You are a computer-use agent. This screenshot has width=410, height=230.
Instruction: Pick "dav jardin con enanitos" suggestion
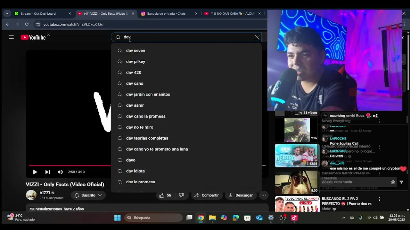point(186,94)
